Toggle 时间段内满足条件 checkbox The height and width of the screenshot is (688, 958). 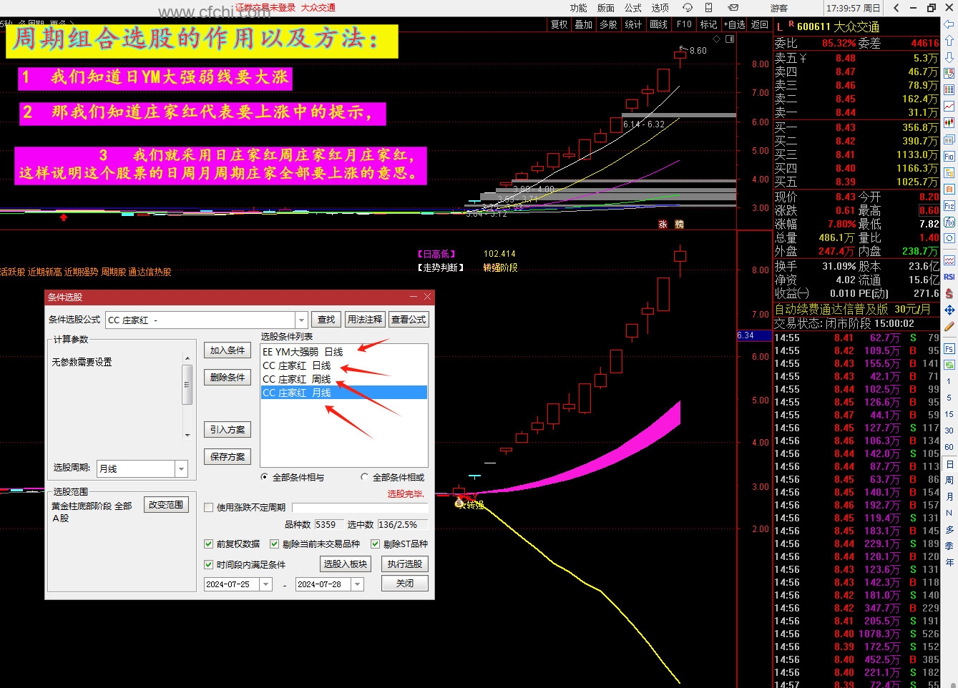tap(209, 564)
